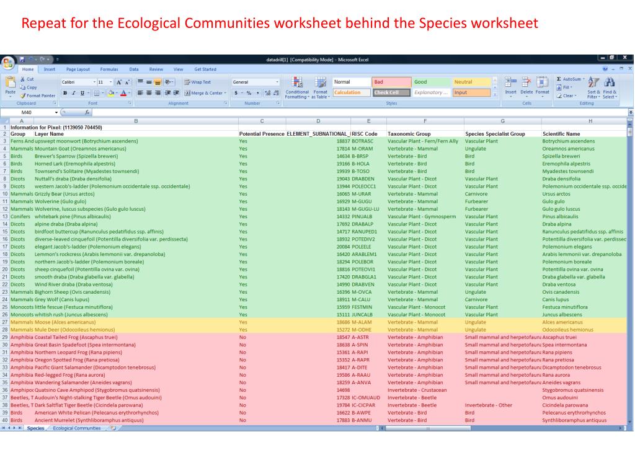Image resolution: width=635 pixels, height=476 pixels.
Task: Increase font size with Grow Font icon
Action: (119, 82)
